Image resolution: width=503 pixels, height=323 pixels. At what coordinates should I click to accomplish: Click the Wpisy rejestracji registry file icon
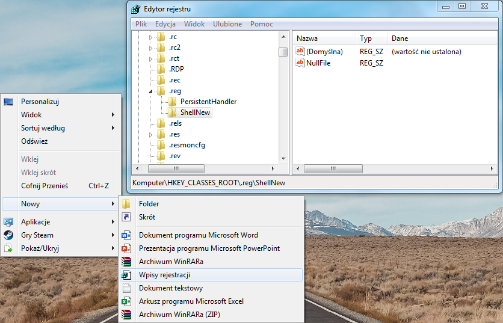coord(126,275)
